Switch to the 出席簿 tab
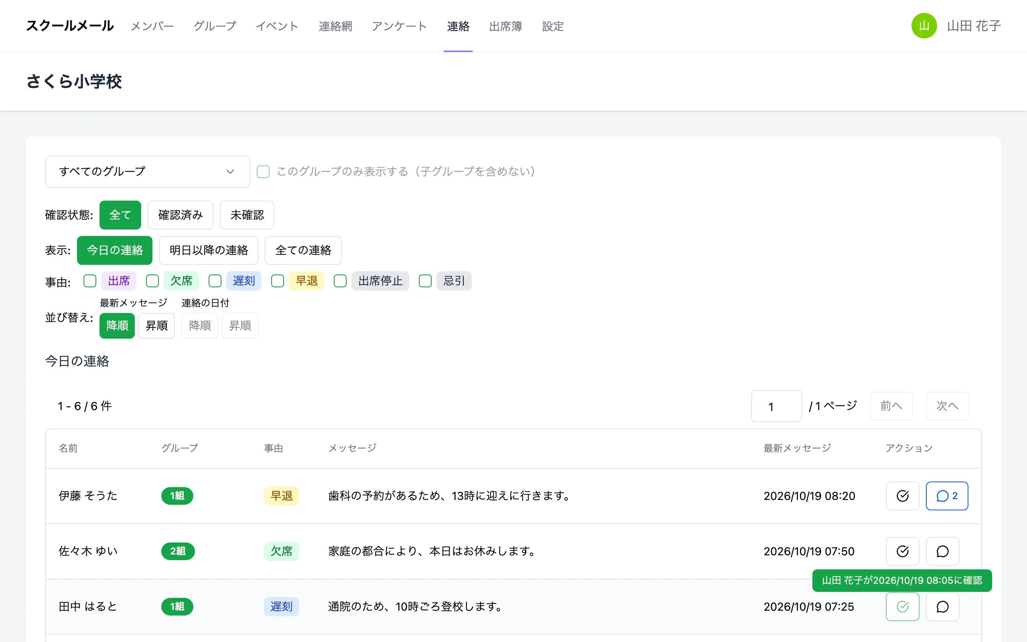Image resolution: width=1027 pixels, height=642 pixels. point(505,26)
